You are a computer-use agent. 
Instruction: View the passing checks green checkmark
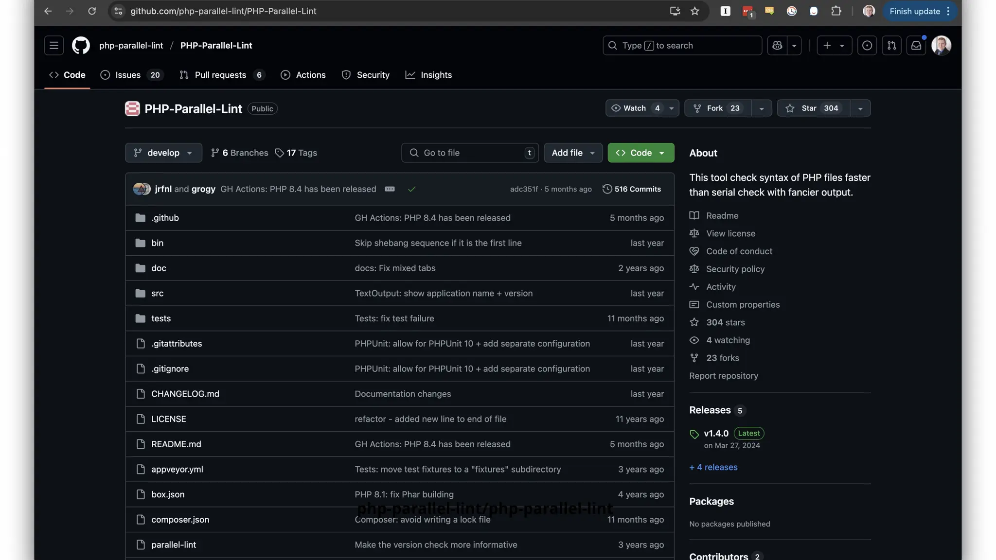pyautogui.click(x=411, y=189)
